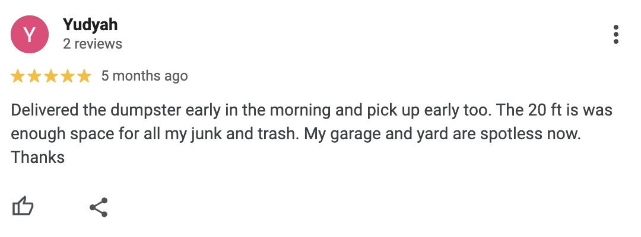Image resolution: width=641 pixels, height=237 pixels.
Task: Click the first star of the rating
Action: tap(18, 76)
